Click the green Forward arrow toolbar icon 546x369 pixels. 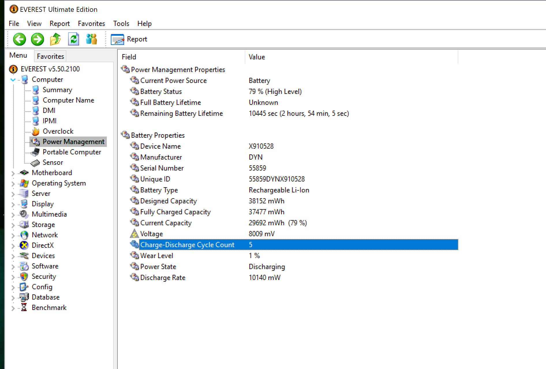pos(37,39)
